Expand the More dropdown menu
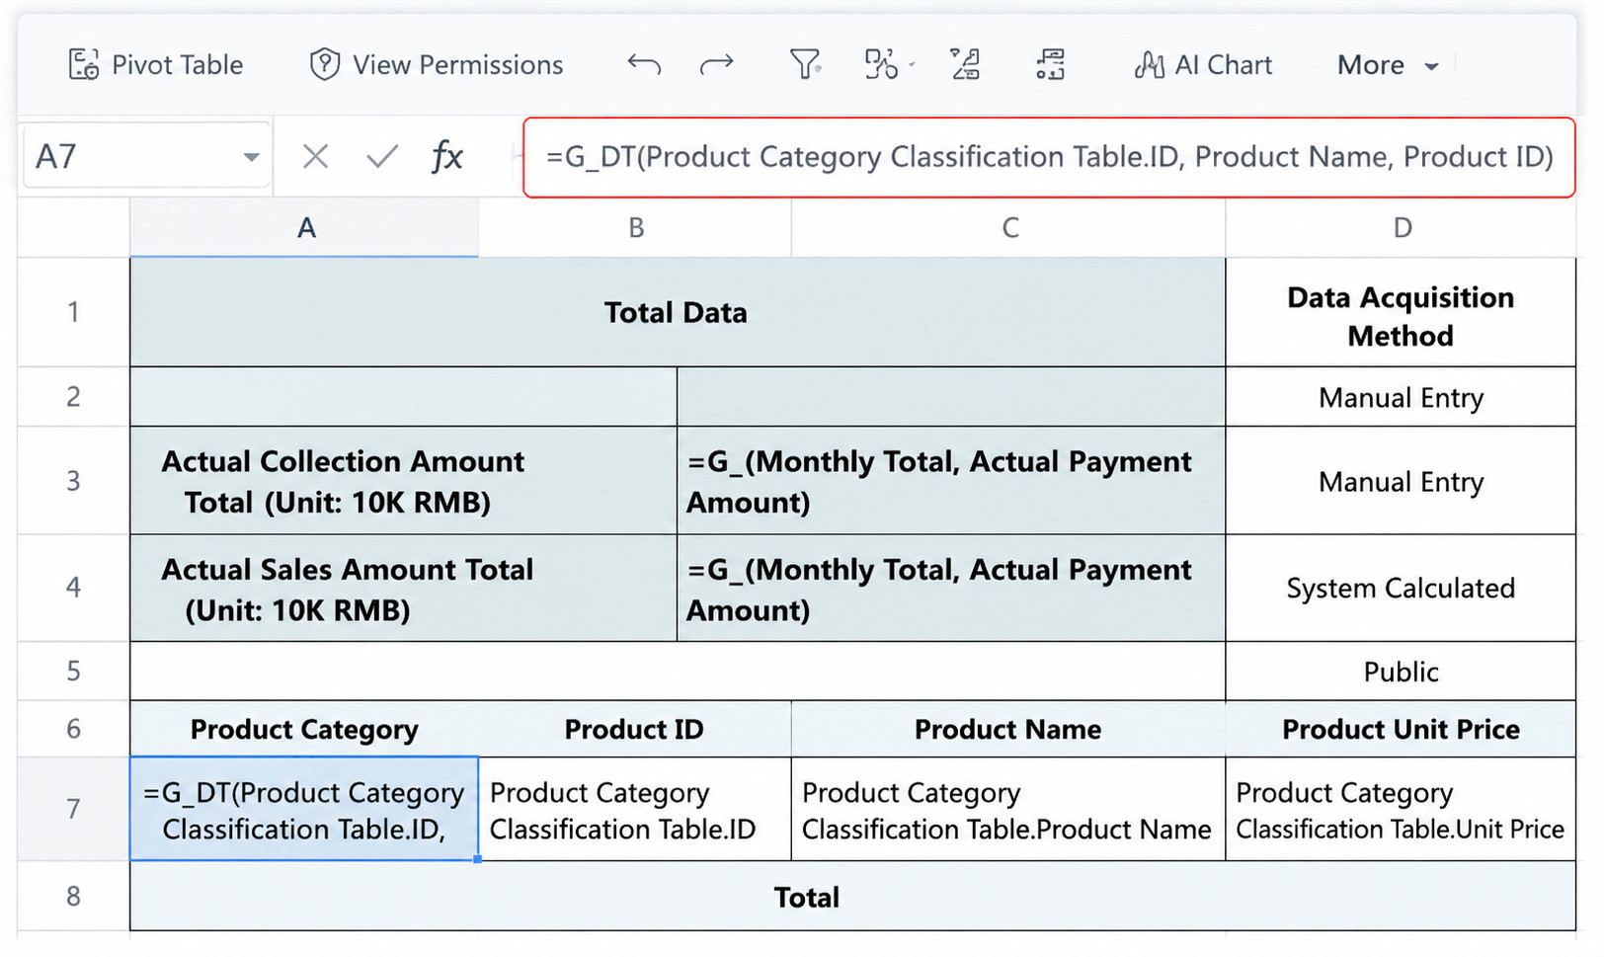Viewport: 1604px width, 957px height. pos(1388,65)
